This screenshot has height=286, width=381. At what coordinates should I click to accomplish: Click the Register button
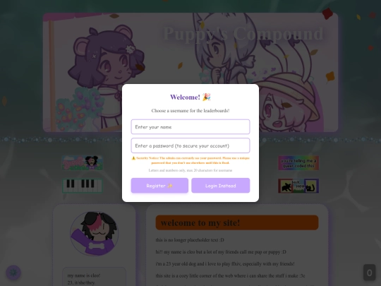[159, 186]
